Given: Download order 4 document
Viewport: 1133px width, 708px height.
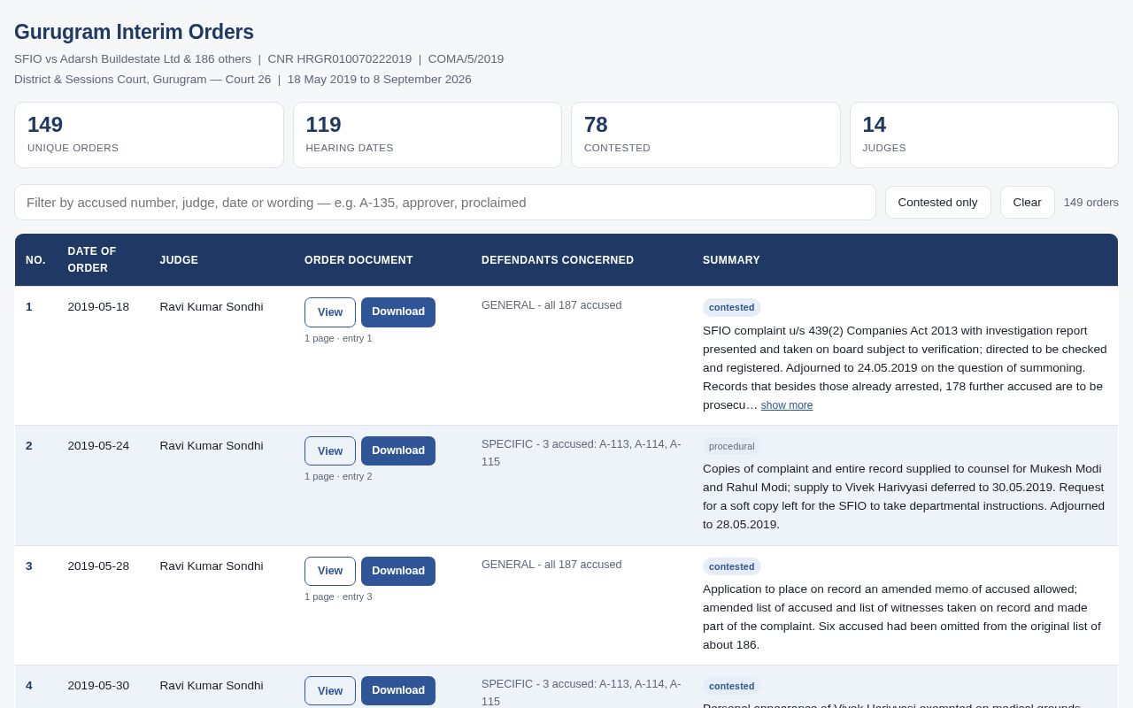Looking at the screenshot, I should point(398,691).
